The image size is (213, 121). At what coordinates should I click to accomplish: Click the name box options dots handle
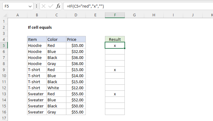coord(37,6)
